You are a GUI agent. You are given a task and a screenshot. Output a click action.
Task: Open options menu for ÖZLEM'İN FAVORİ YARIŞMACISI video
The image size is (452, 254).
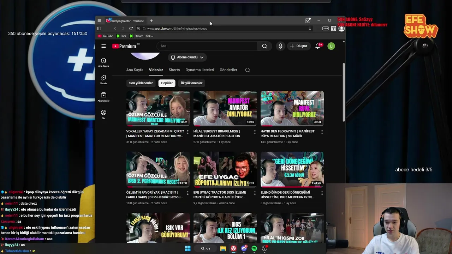(188, 193)
